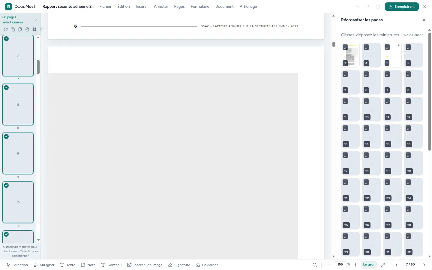Duplicate the selected pages
The image size is (432, 270).
[x=13, y=29]
